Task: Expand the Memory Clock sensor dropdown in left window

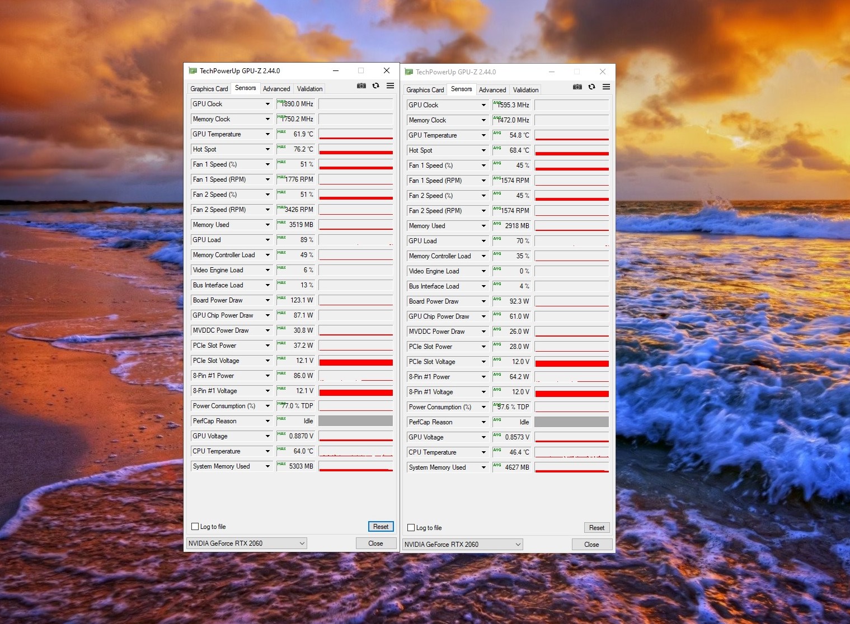Action: pyautogui.click(x=267, y=119)
